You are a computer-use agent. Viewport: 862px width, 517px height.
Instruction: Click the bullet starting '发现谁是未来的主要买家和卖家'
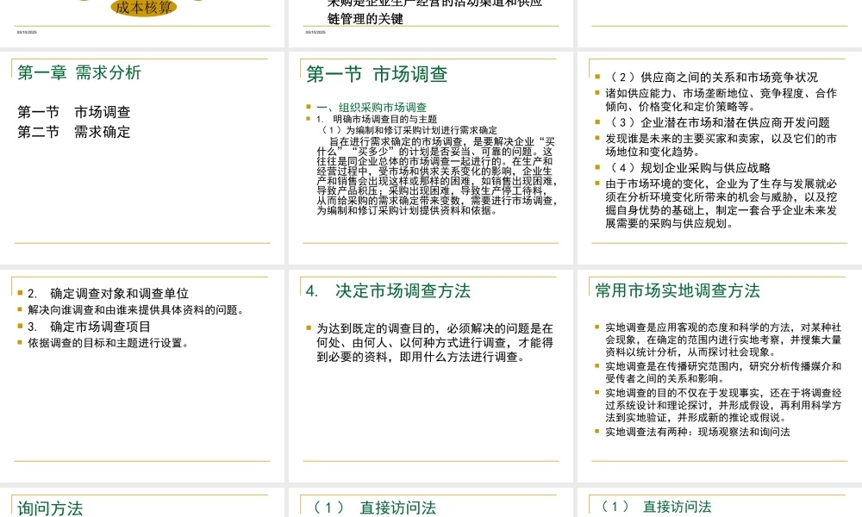[721, 145]
